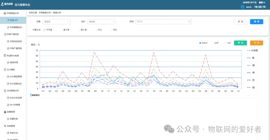Screen dimensions: 270x140
Task: Click the 积温积光检测 book icon
Action: (x=5, y=55)
